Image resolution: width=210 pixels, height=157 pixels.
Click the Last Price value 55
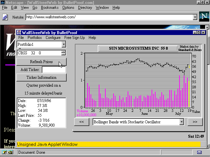click(x=39, y=115)
